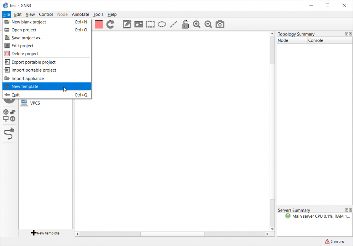Open the Annotate menu
The height and width of the screenshot is (246, 353).
tap(80, 14)
